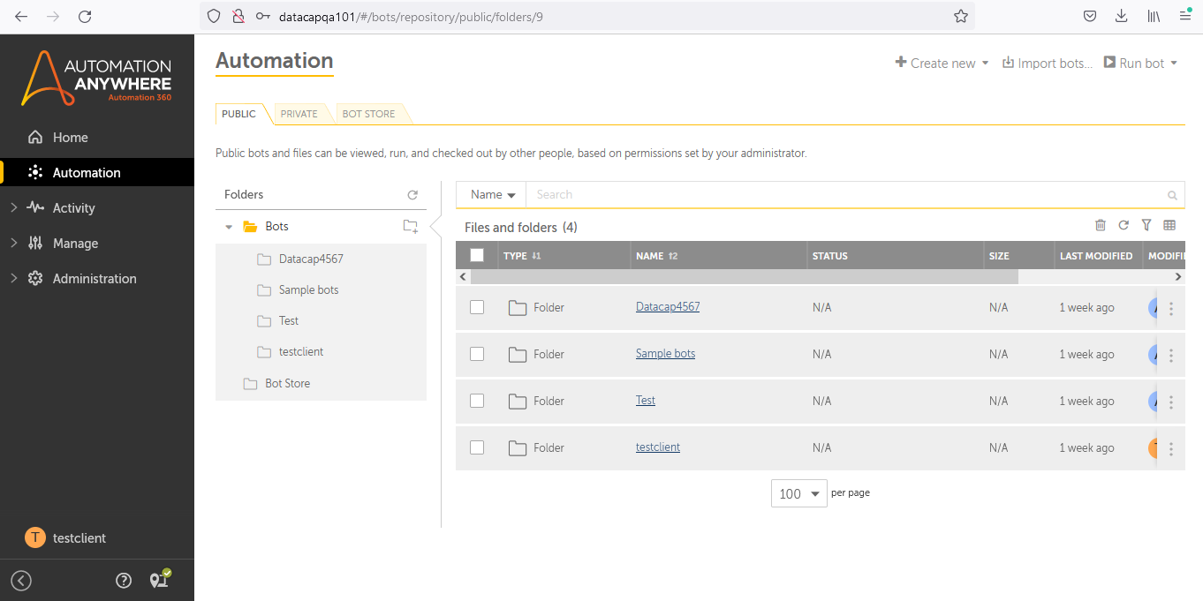Customize table columns with the grid icon
The width and height of the screenshot is (1203, 601).
point(1169,225)
